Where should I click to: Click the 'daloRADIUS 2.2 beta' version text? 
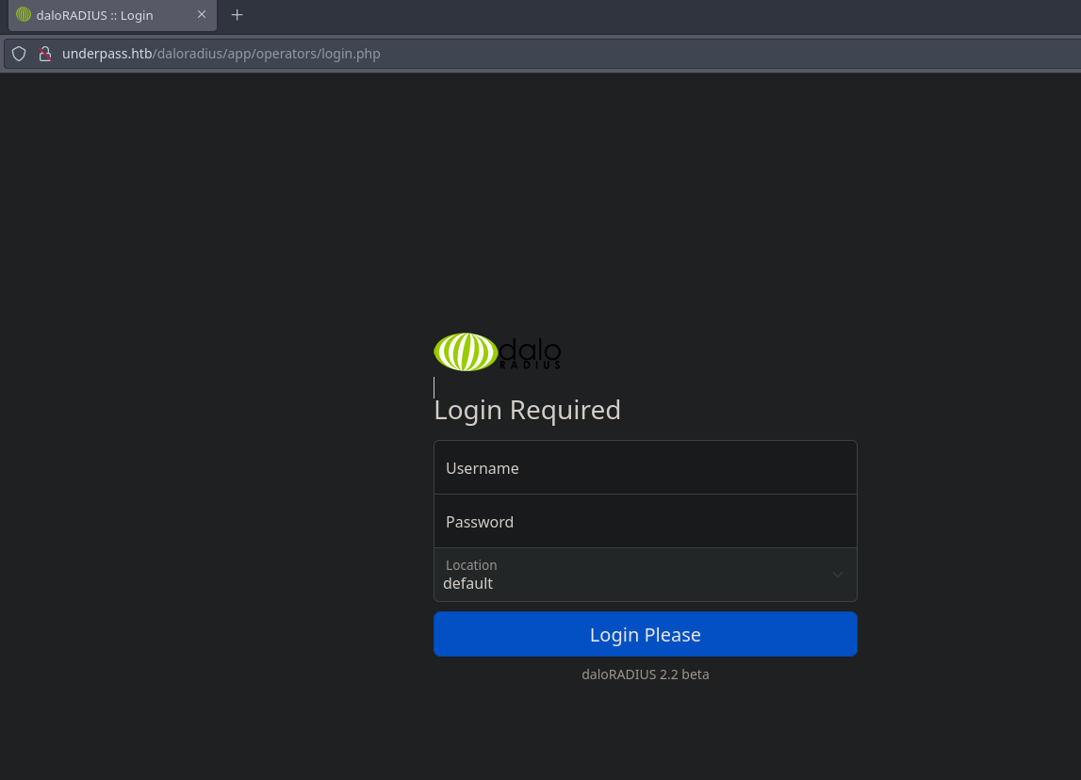click(646, 674)
